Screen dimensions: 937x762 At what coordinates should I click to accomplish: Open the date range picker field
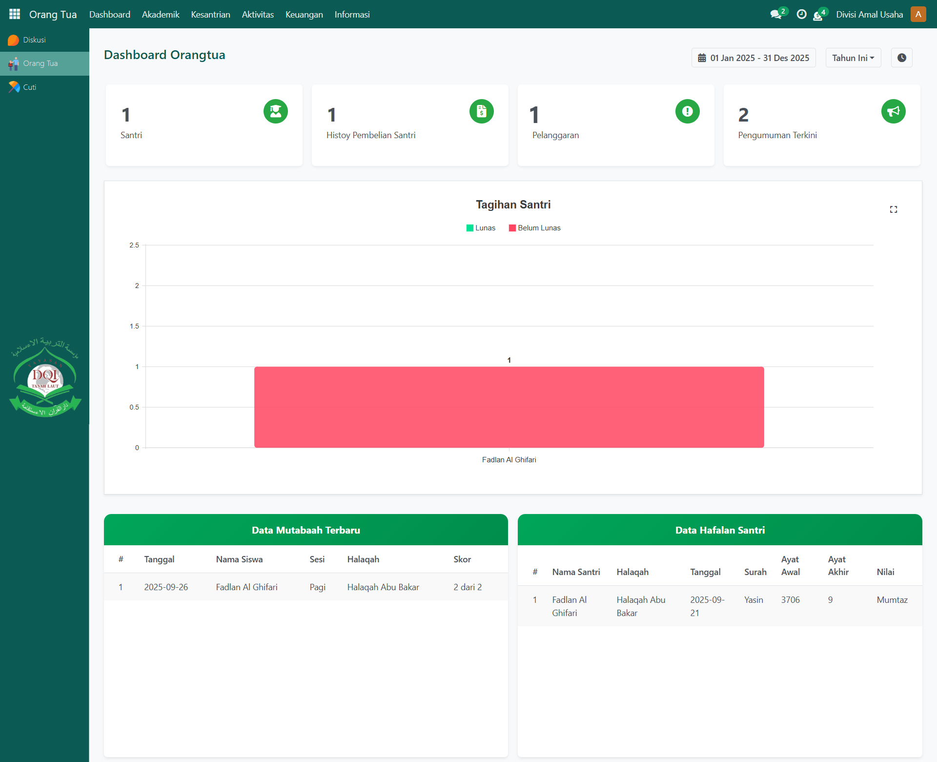(753, 58)
